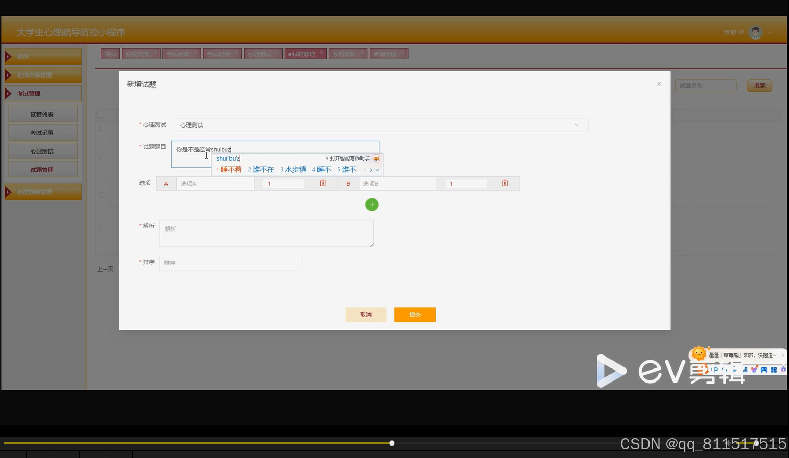This screenshot has height=458, width=789.
Task: Open the toolbox grid icon on the IME toolbar
Action: [774, 370]
